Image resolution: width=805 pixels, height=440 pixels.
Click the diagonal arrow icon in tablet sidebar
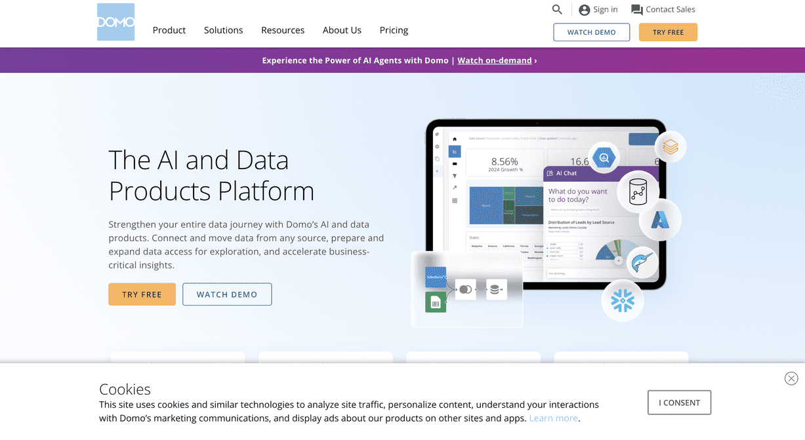[x=455, y=188]
